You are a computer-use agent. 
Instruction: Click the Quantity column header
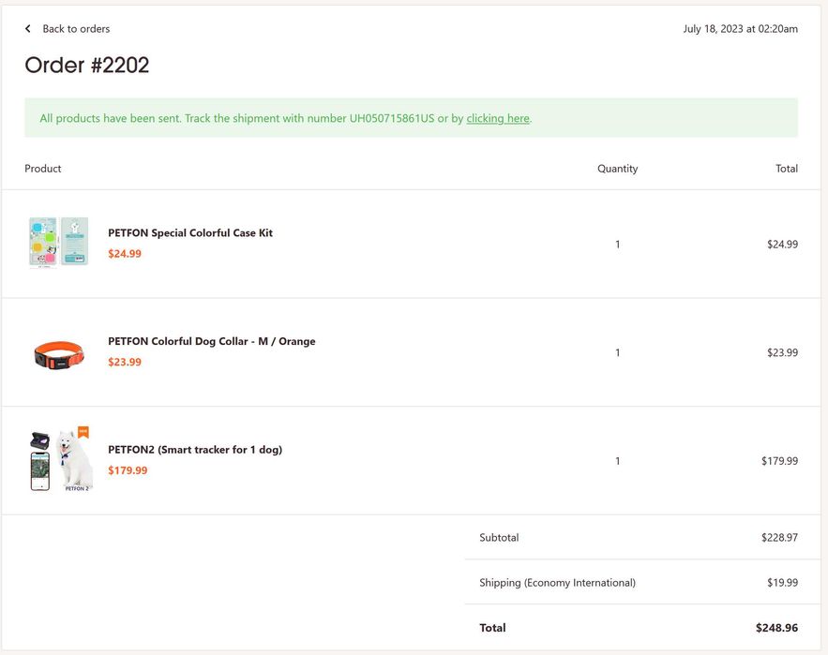(617, 169)
